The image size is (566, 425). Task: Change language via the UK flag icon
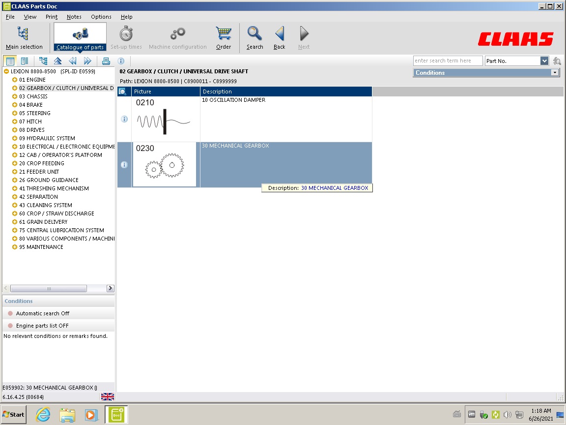(x=108, y=397)
